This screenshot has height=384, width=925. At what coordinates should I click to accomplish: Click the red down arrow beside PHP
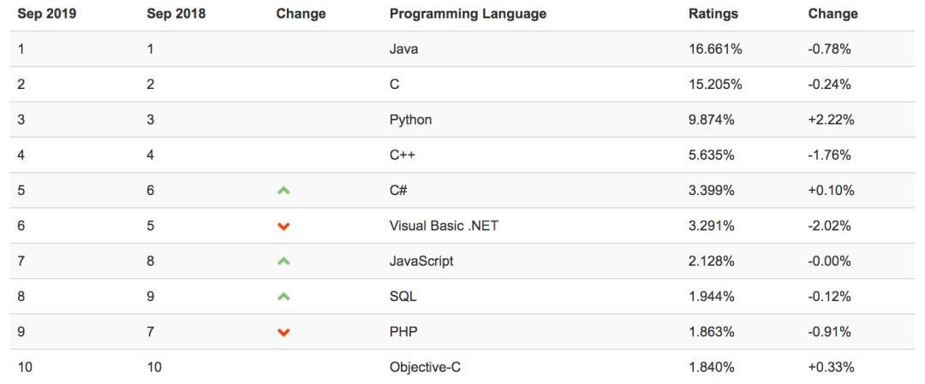pos(283,332)
